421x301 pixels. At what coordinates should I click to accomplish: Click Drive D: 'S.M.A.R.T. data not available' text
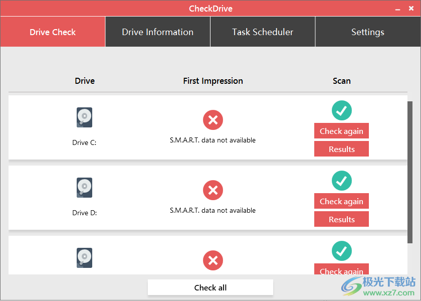pyautogui.click(x=213, y=210)
